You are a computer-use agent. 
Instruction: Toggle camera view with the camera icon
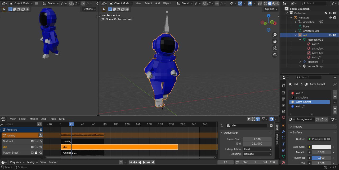[275, 48]
